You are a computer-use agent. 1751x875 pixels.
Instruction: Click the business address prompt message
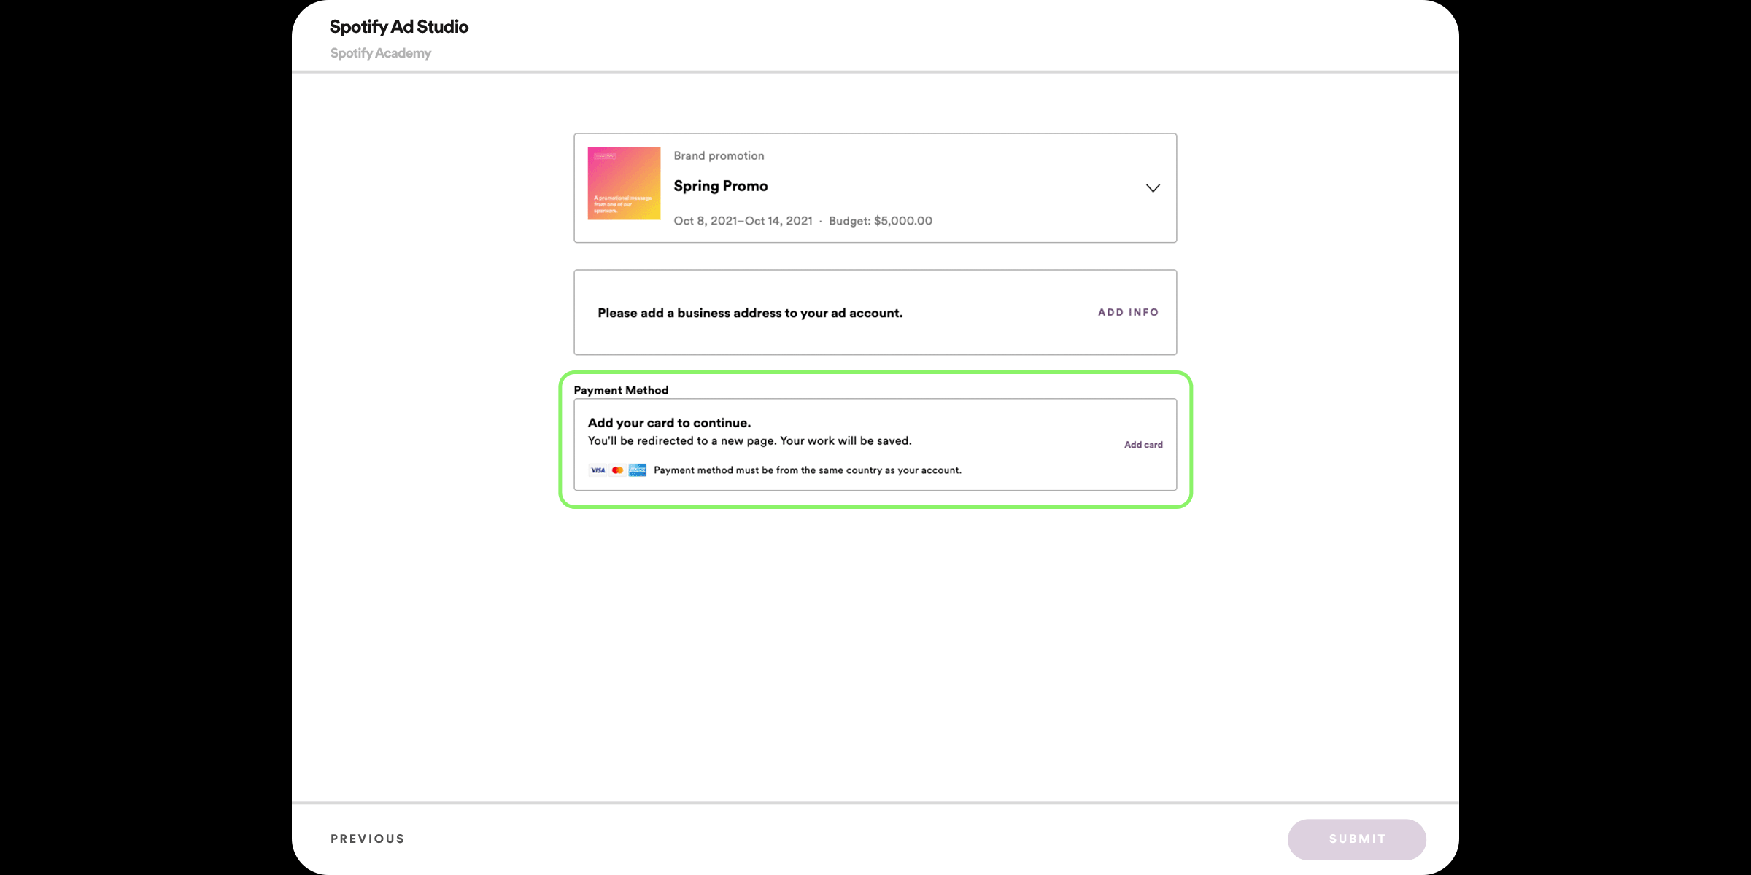[x=750, y=313]
